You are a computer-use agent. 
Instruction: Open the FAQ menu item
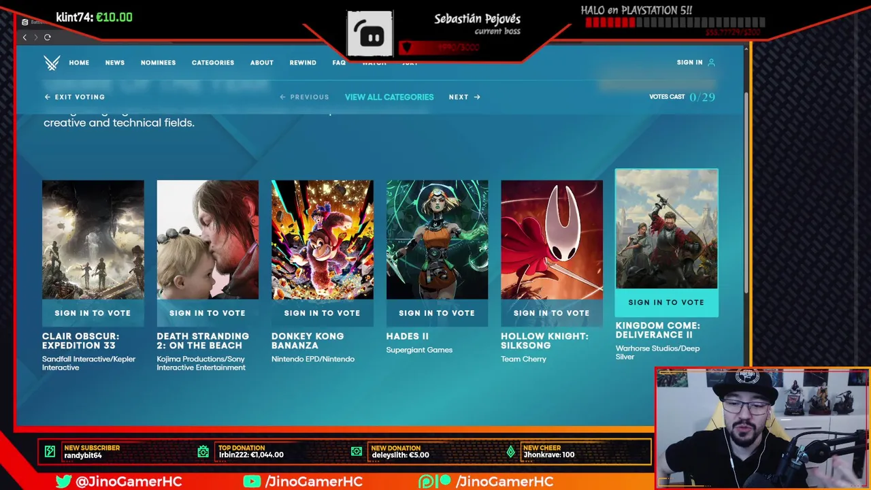pos(339,63)
